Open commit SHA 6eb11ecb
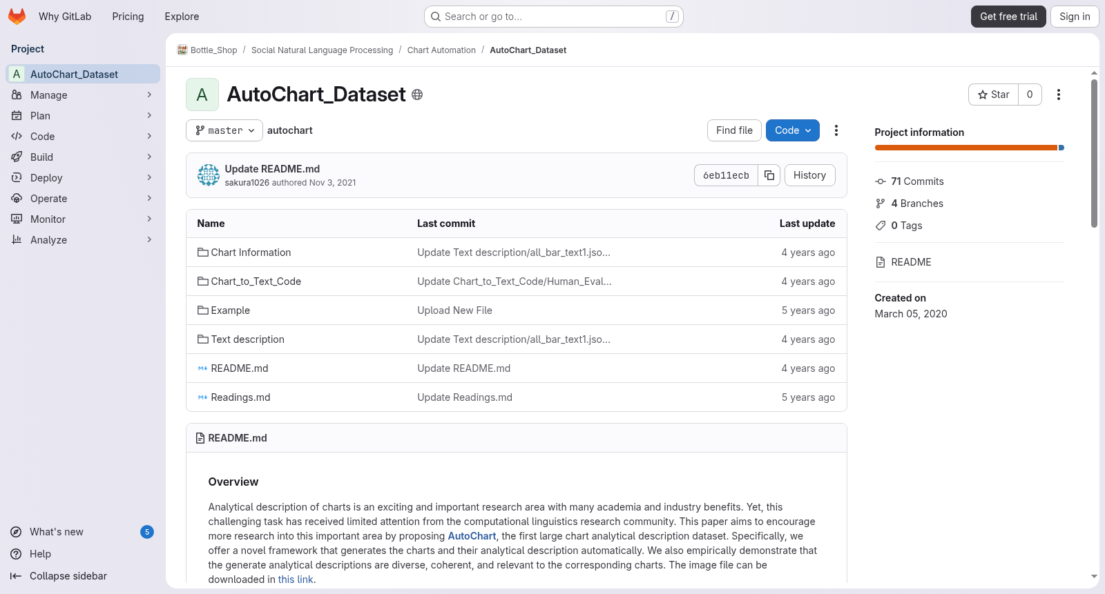Image resolution: width=1105 pixels, height=594 pixels. (726, 175)
